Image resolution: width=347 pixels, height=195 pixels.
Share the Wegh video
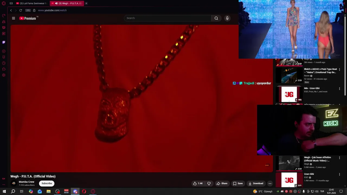coord(222,183)
